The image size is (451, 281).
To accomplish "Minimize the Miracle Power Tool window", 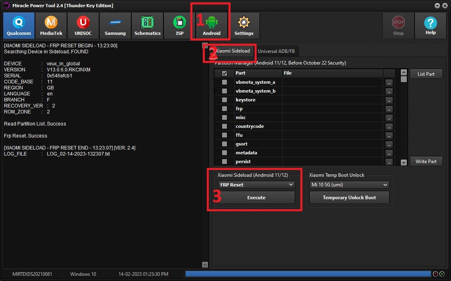I will click(437, 6).
